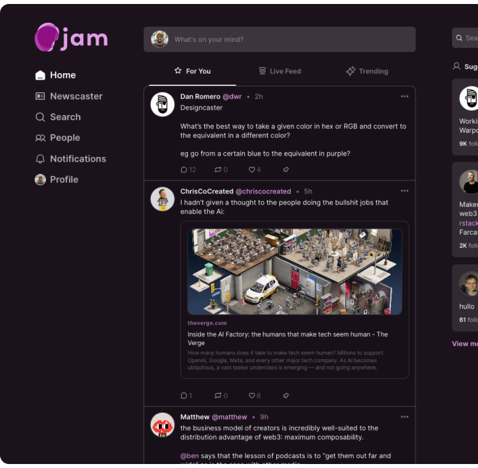
Task: Open the @ben mention link
Action: [189, 456]
